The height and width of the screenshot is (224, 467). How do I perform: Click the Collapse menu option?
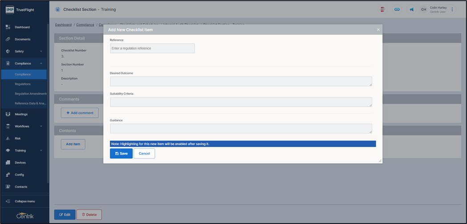(x=24, y=201)
